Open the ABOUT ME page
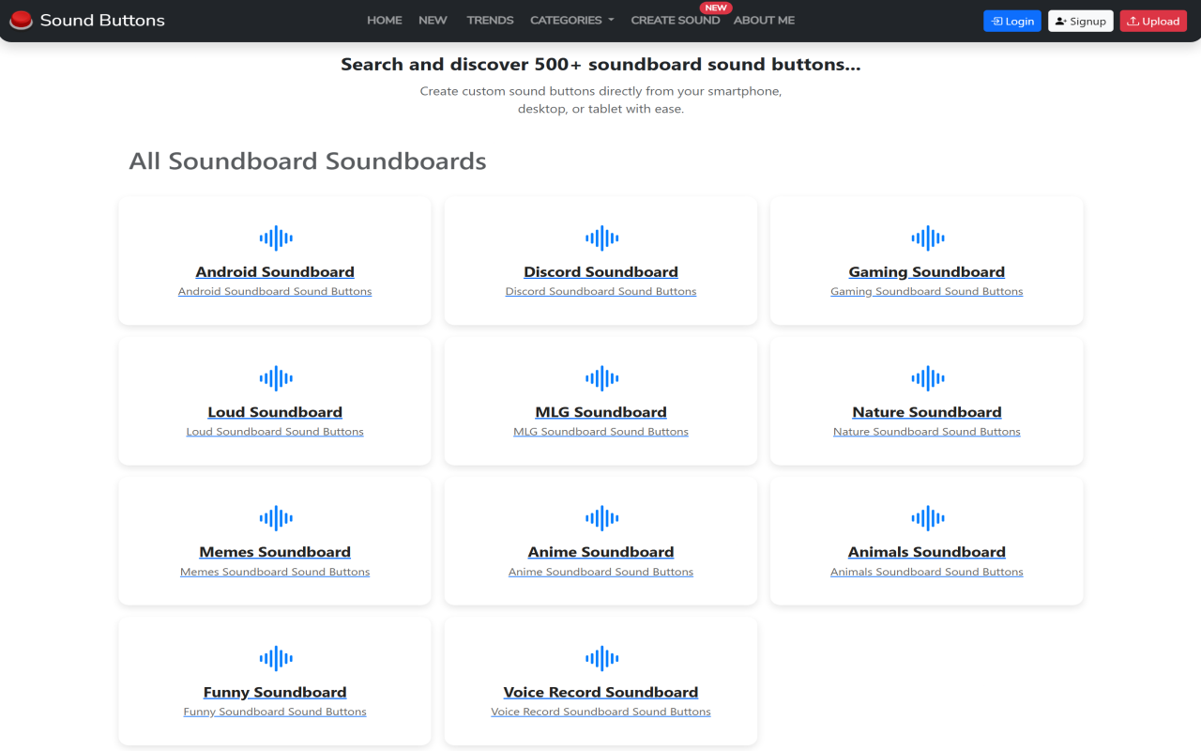 (763, 20)
